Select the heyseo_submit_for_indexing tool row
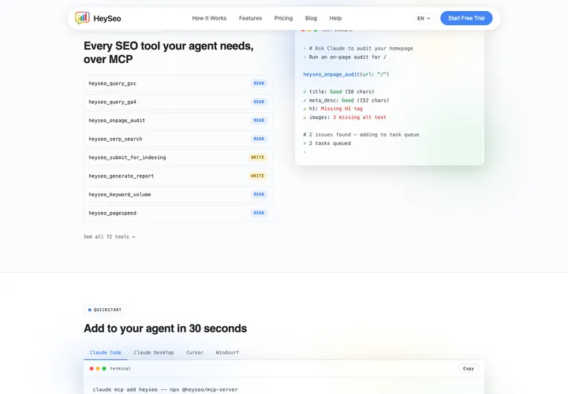This screenshot has width=568, height=394. [x=177, y=158]
